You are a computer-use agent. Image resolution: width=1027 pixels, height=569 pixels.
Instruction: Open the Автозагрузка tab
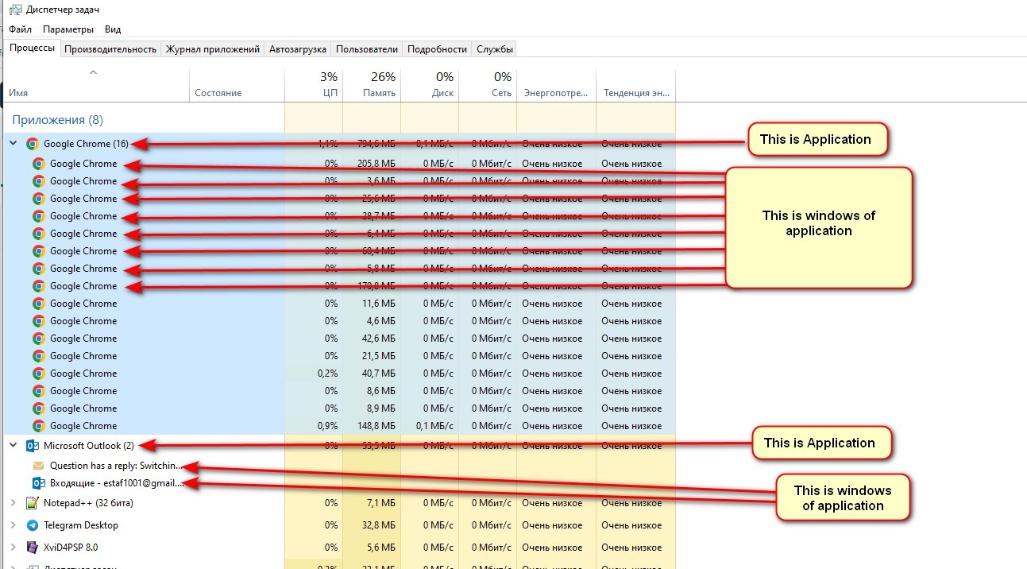[x=298, y=49]
